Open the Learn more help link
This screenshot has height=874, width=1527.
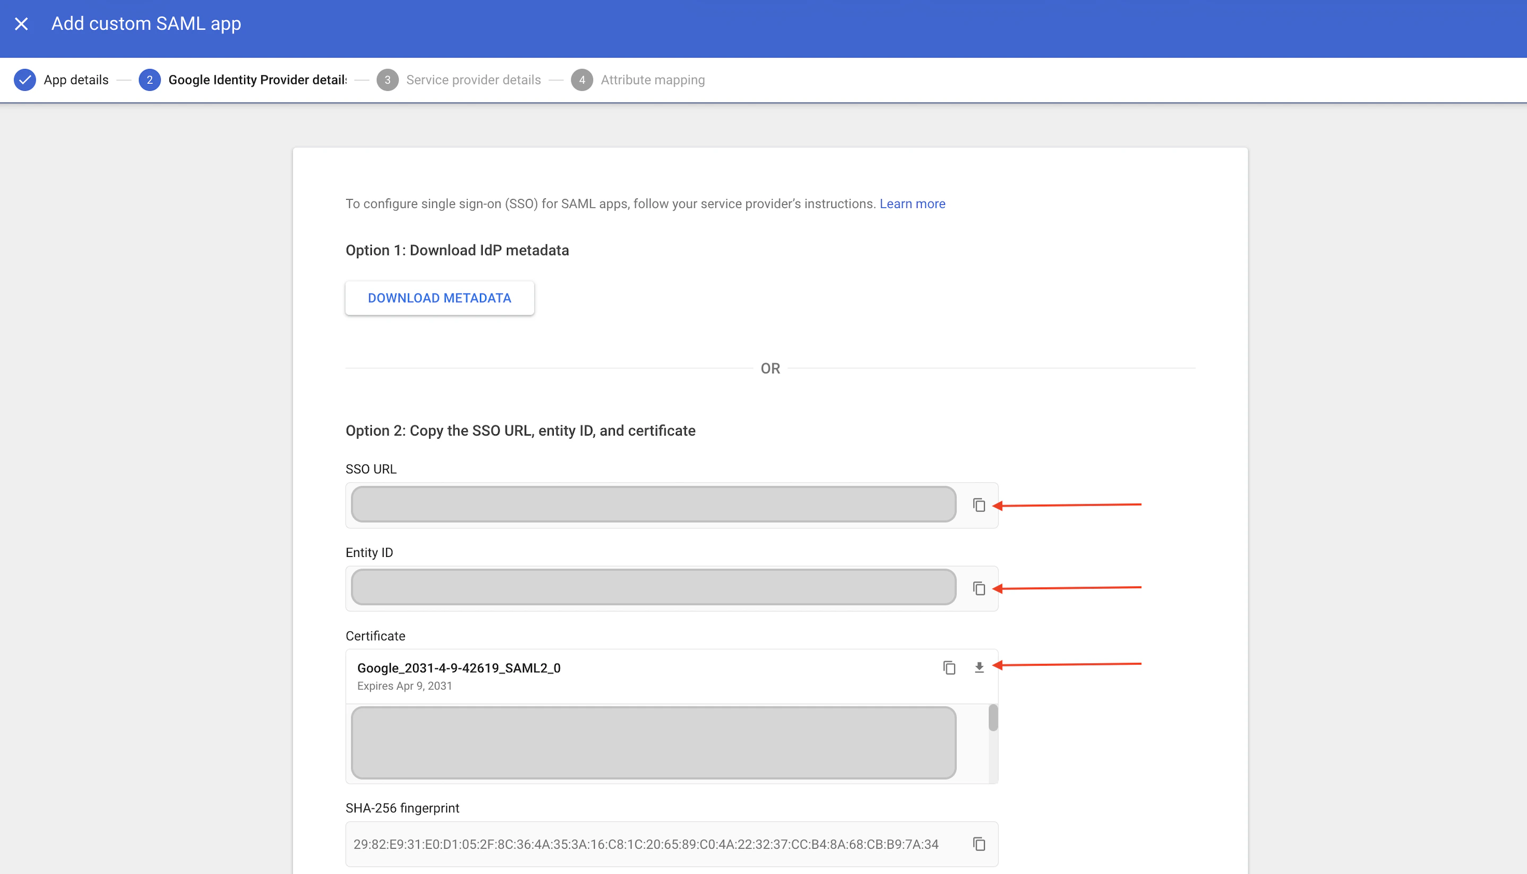coord(912,203)
